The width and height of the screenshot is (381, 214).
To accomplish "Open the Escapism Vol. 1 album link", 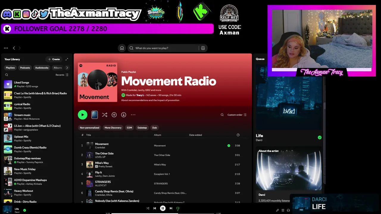I will click(x=162, y=174).
